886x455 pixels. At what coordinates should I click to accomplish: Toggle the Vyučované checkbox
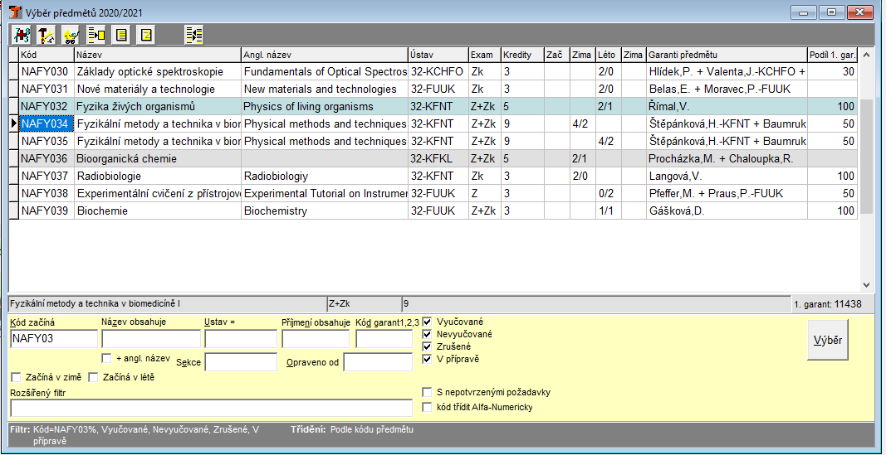click(x=428, y=322)
